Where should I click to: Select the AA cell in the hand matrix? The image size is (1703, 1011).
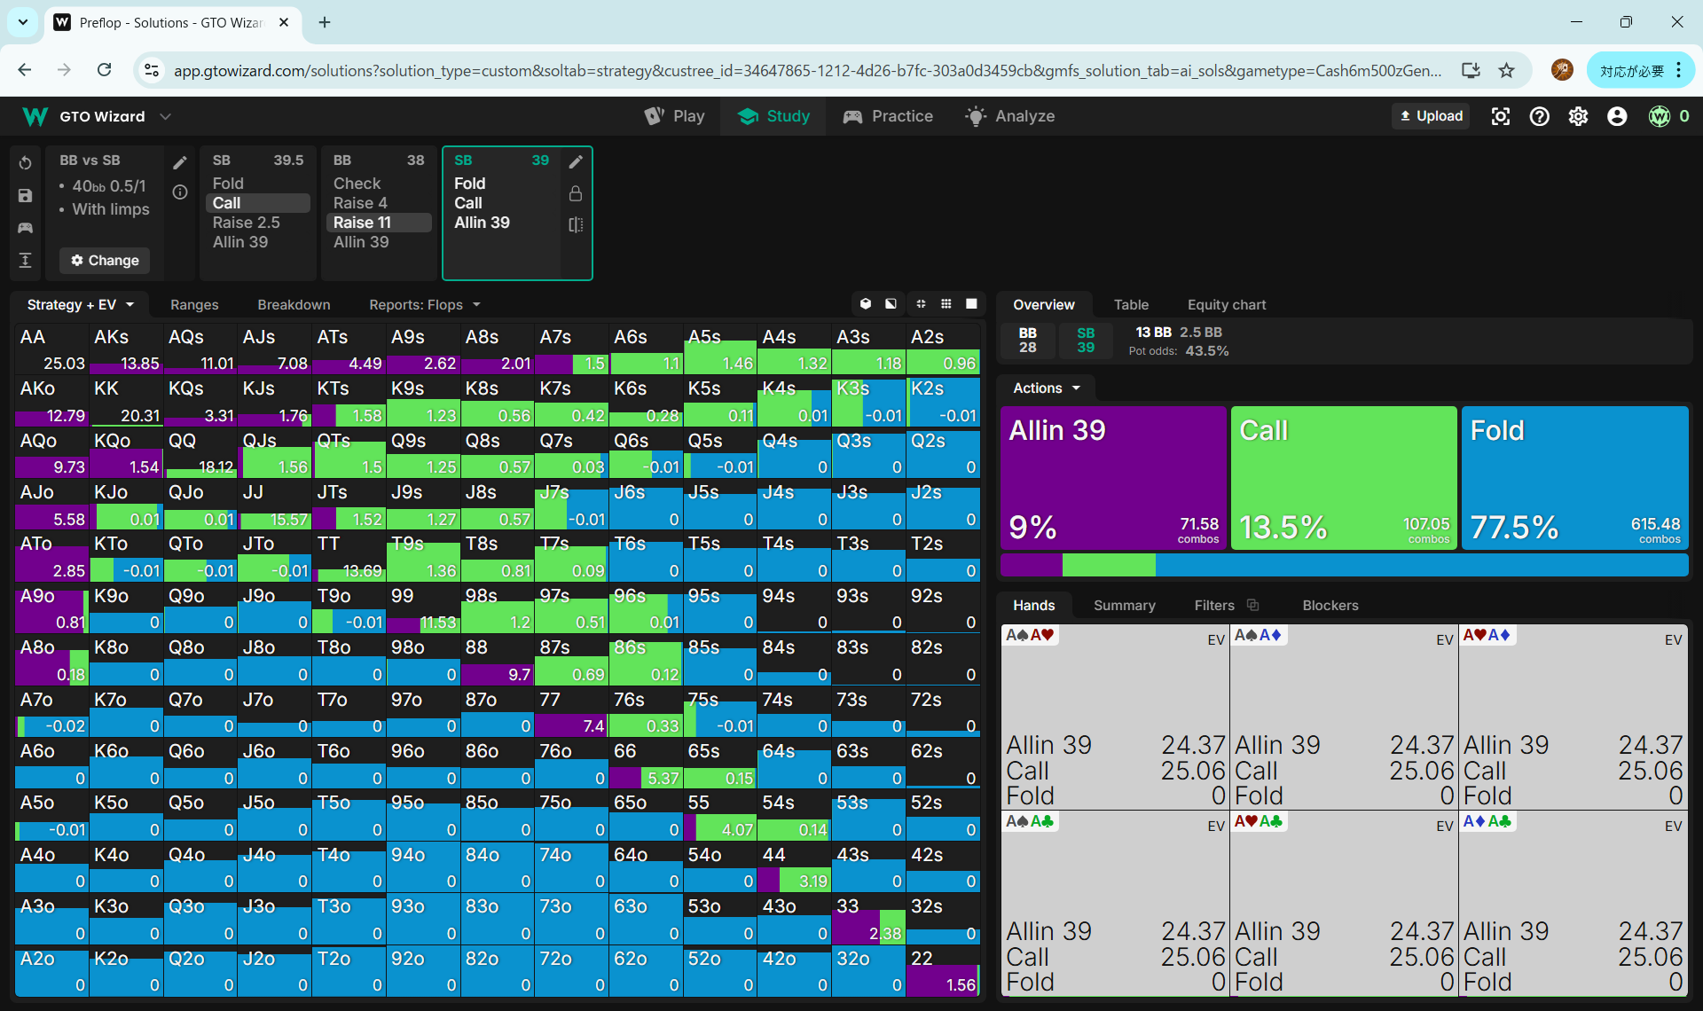(x=51, y=349)
